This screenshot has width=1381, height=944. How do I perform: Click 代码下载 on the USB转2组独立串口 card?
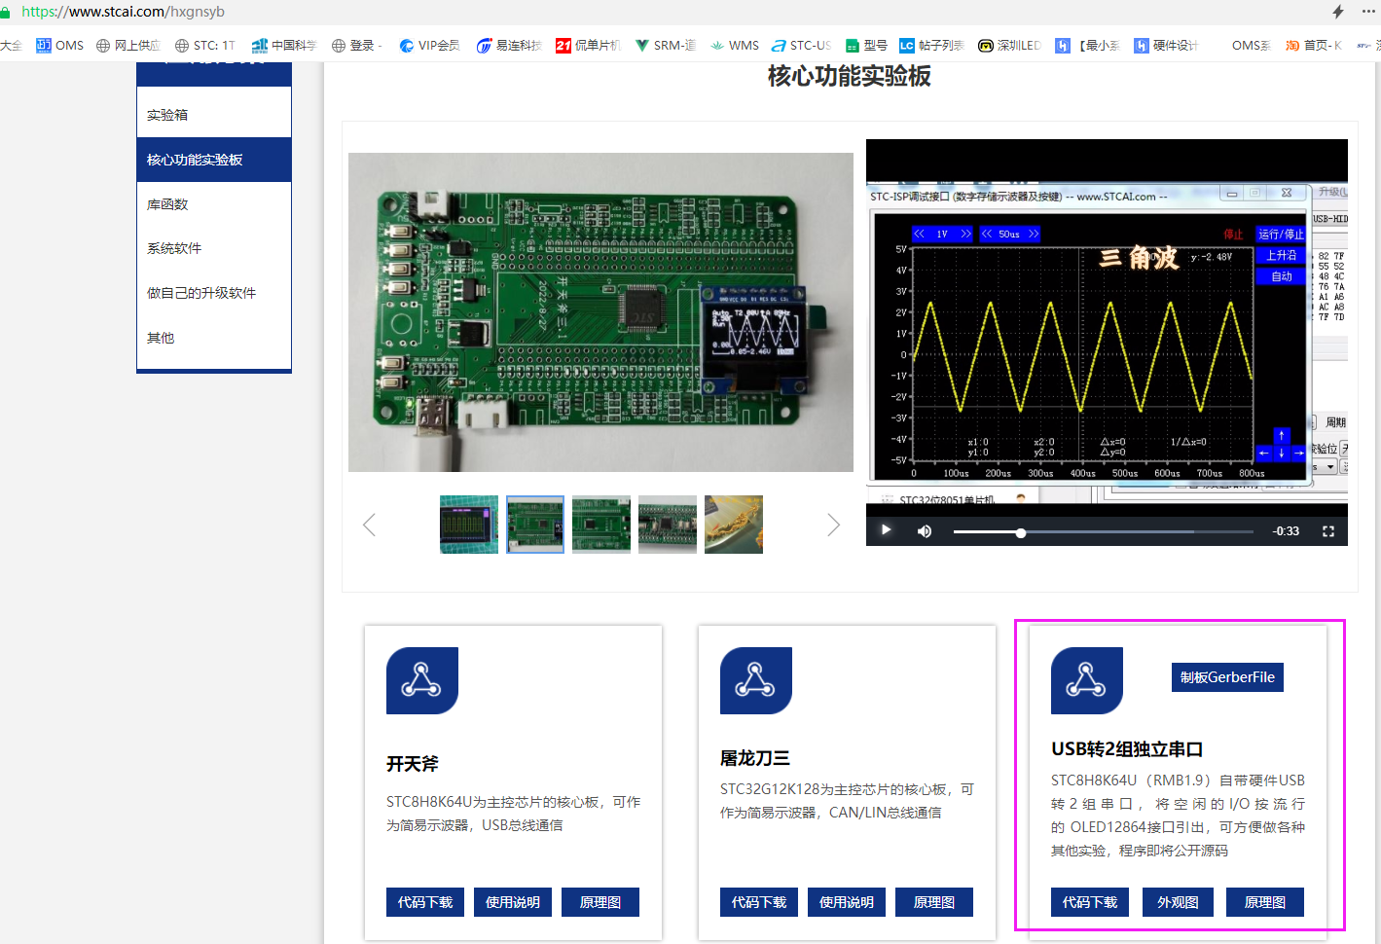tap(1090, 902)
